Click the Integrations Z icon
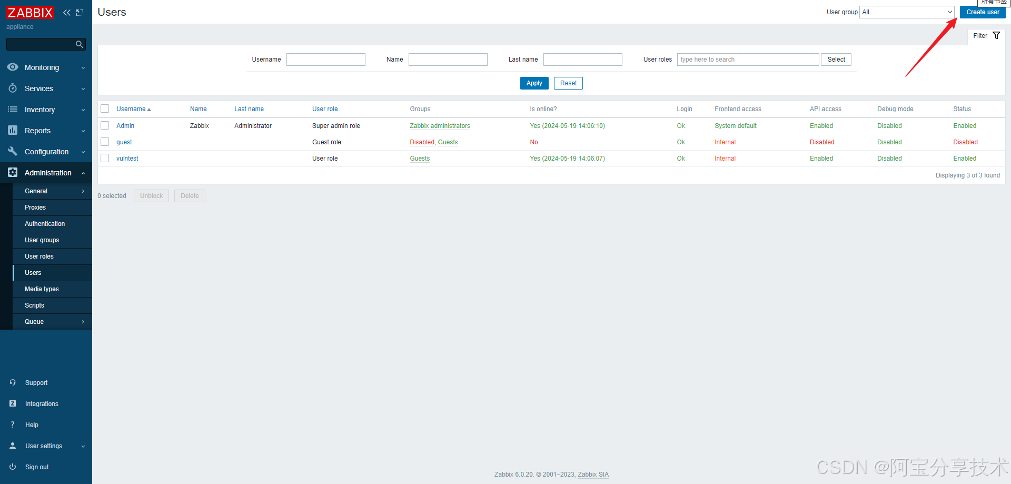The height and width of the screenshot is (484, 1011). (13, 403)
